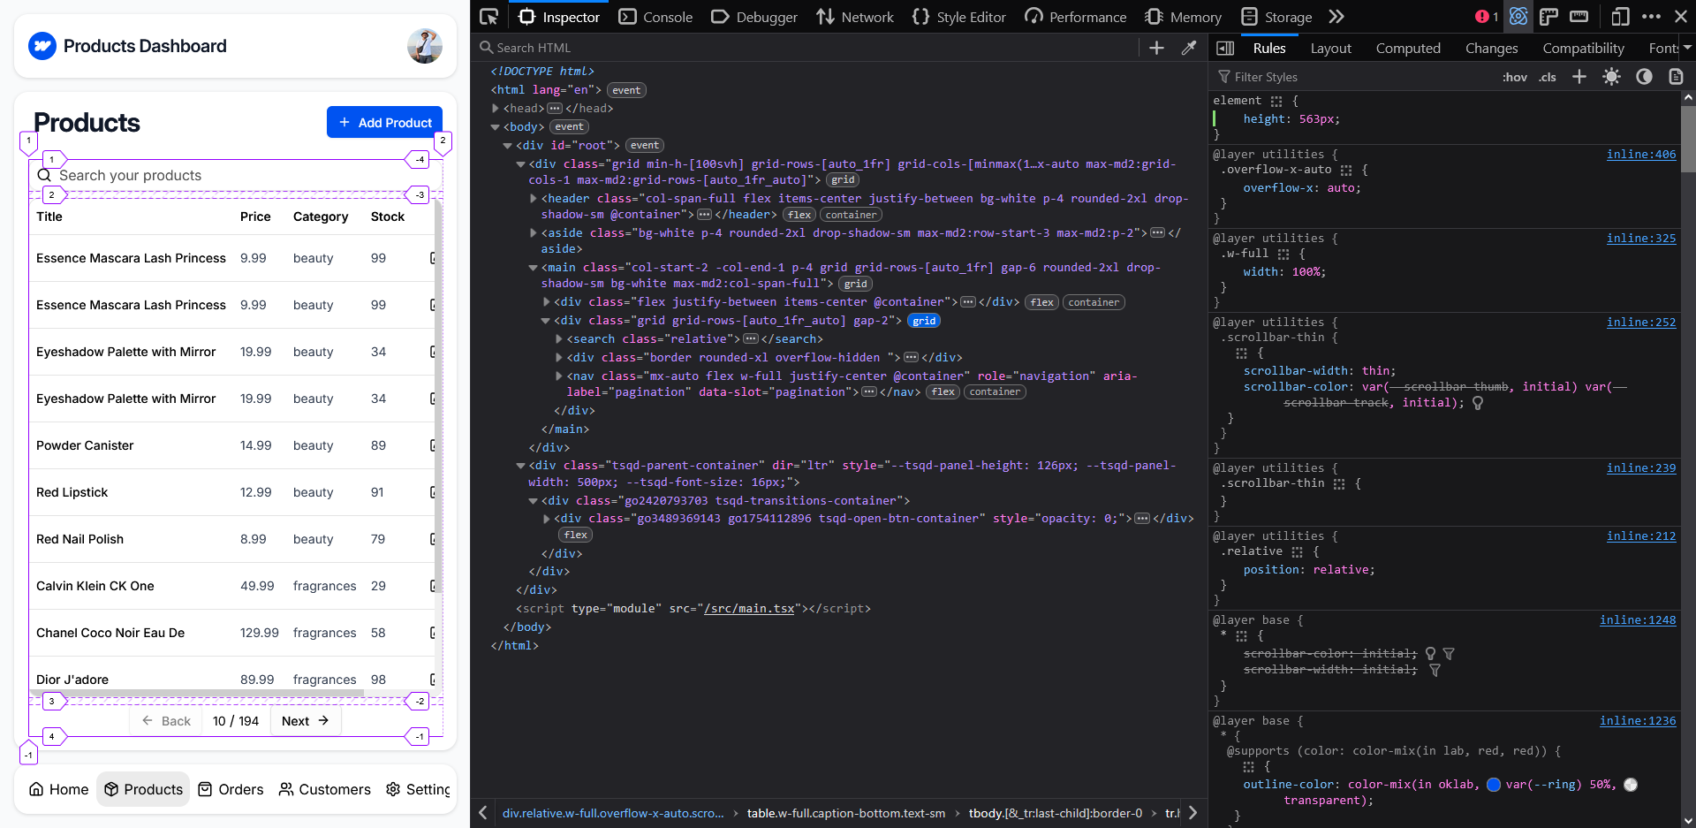Click the eyedropper color picker icon
Screen dimensions: 1696x828
(x=1189, y=48)
